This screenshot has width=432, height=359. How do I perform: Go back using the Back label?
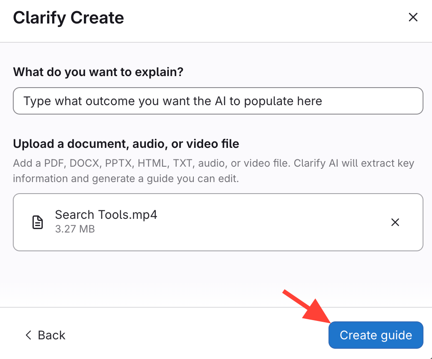pyautogui.click(x=52, y=335)
